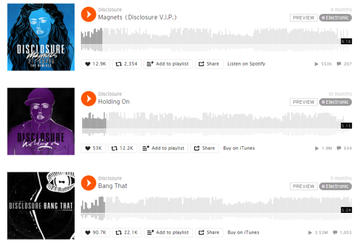The image size is (360, 250).
Task: Share the Magnets track
Action: click(x=209, y=64)
